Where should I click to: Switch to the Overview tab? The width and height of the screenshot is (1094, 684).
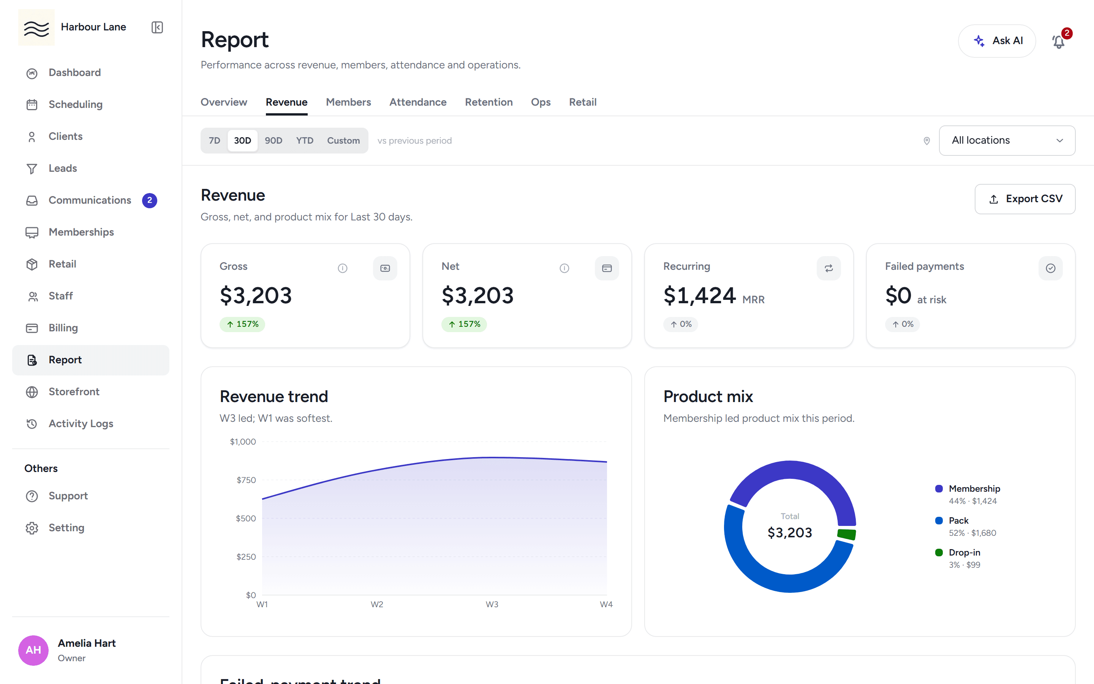point(224,102)
